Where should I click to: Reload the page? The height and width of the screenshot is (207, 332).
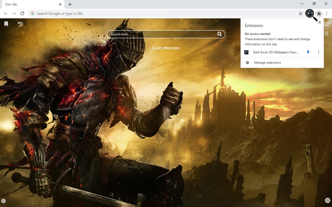click(x=22, y=13)
